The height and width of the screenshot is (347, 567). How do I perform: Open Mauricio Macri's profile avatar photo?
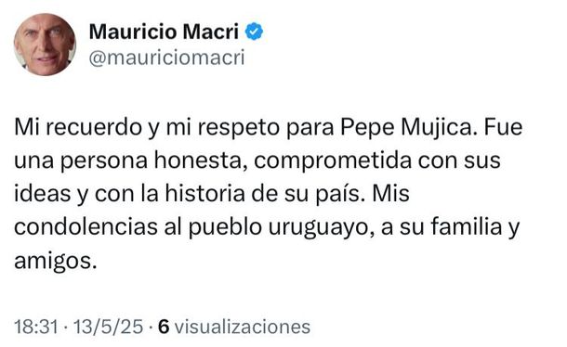click(x=45, y=45)
